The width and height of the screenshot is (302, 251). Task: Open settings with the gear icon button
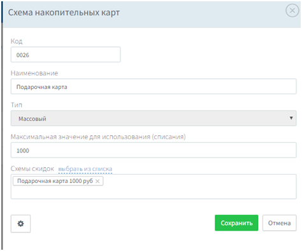coord(20,224)
